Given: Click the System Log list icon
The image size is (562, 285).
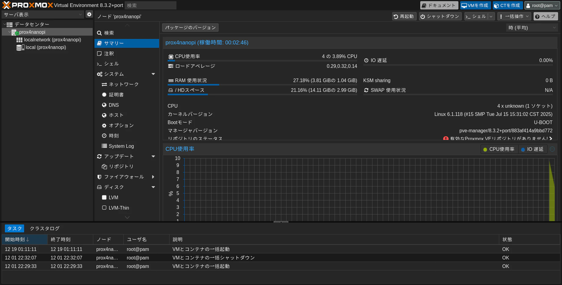Looking at the screenshot, I should point(104,146).
